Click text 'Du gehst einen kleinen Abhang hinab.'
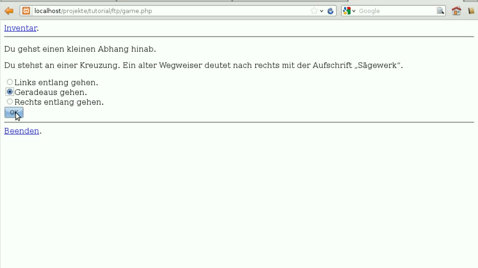478x268 pixels. click(x=80, y=49)
